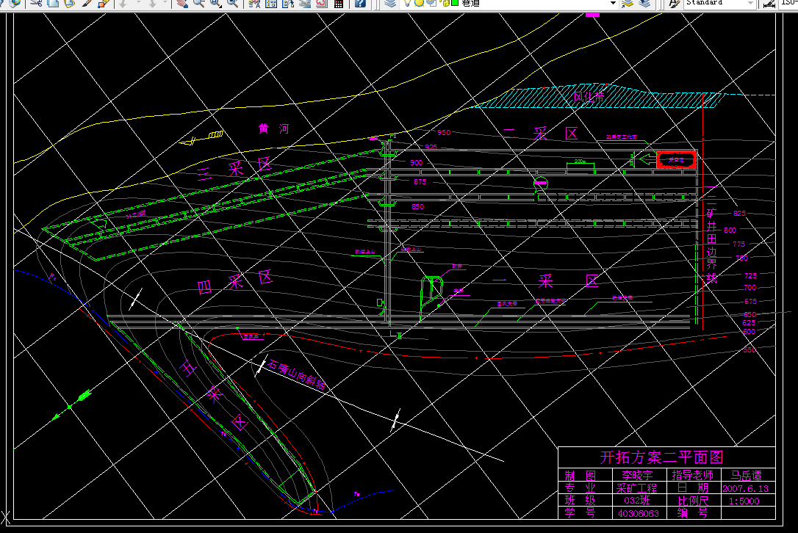Toggle the layer lock padlock icon
The height and width of the screenshot is (533, 798).
(x=445, y=3)
